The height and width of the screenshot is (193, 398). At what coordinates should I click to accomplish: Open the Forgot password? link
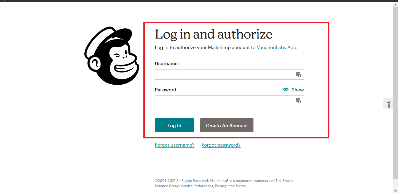pyautogui.click(x=221, y=145)
